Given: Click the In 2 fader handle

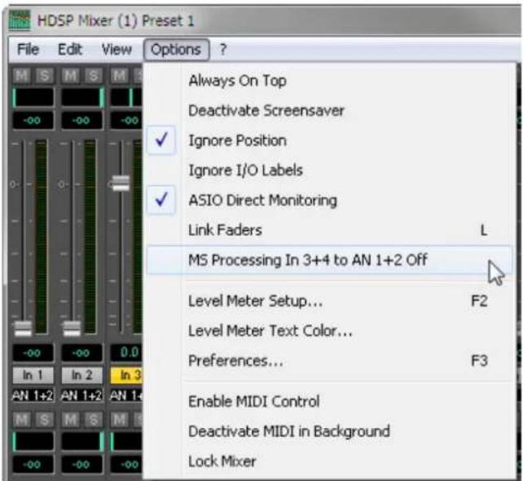Looking at the screenshot, I should (72, 329).
